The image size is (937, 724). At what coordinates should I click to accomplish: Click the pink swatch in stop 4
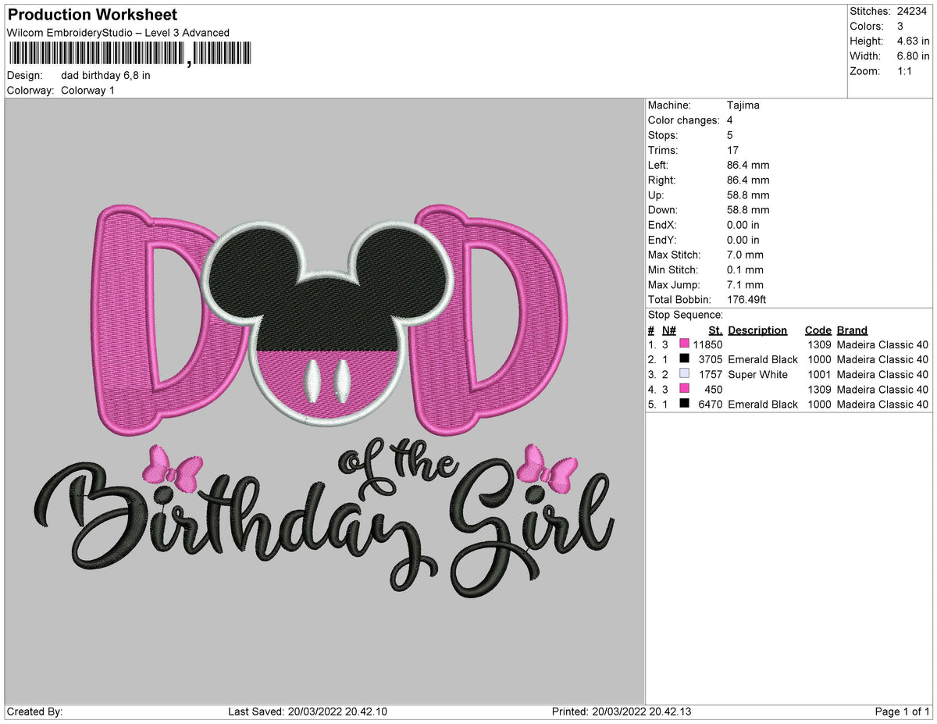(684, 389)
